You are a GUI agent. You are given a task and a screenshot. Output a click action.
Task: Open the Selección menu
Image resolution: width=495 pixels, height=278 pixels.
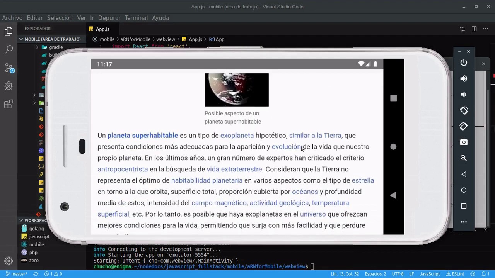pos(60,18)
